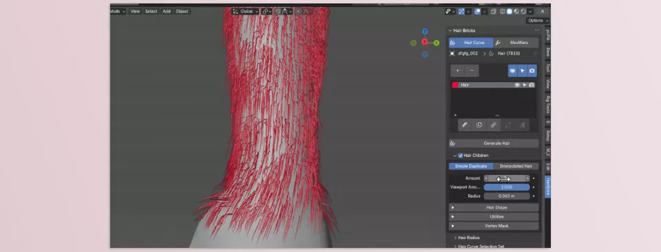This screenshot has height=252, width=661.
Task: Open the HairBrick sidebar tab
Action: [x=547, y=187]
